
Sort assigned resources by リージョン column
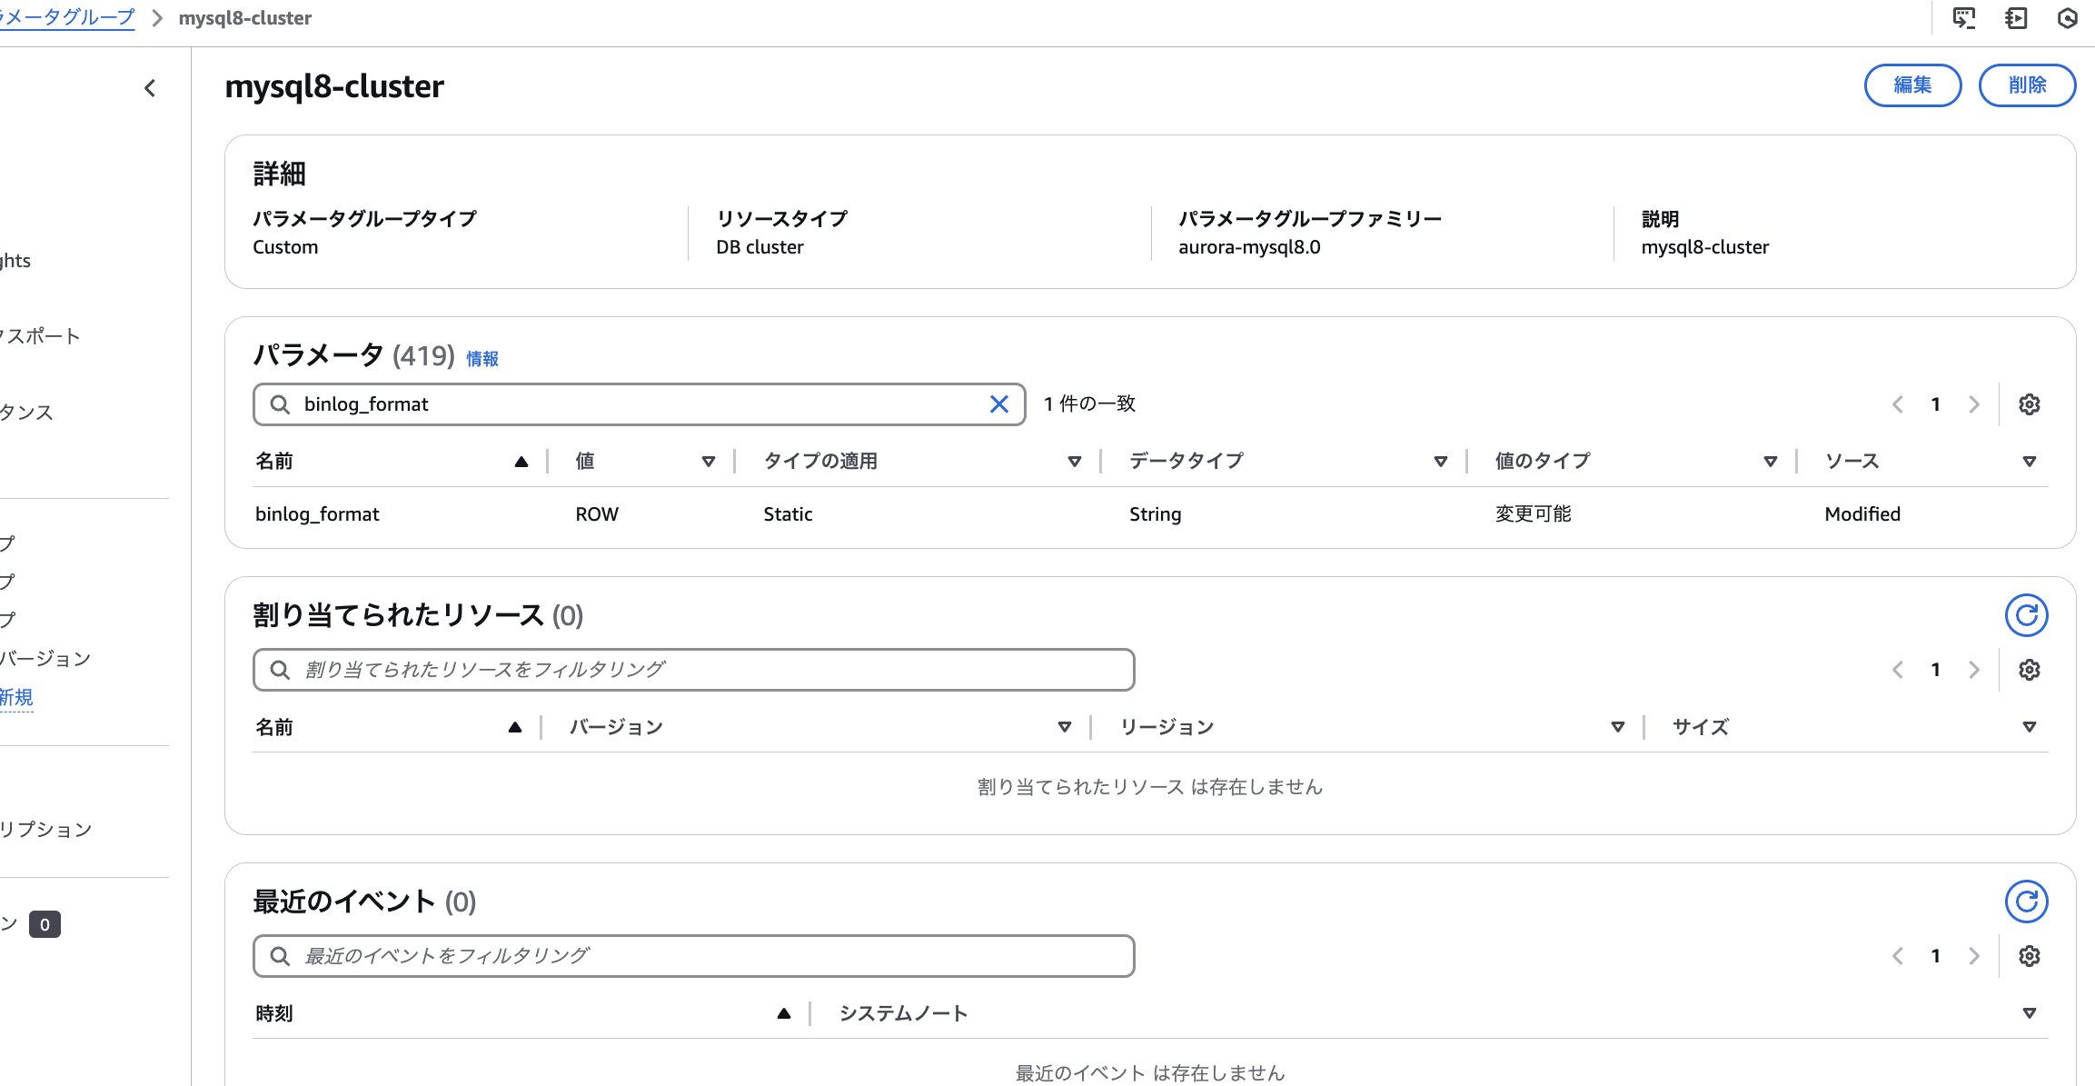click(1617, 727)
